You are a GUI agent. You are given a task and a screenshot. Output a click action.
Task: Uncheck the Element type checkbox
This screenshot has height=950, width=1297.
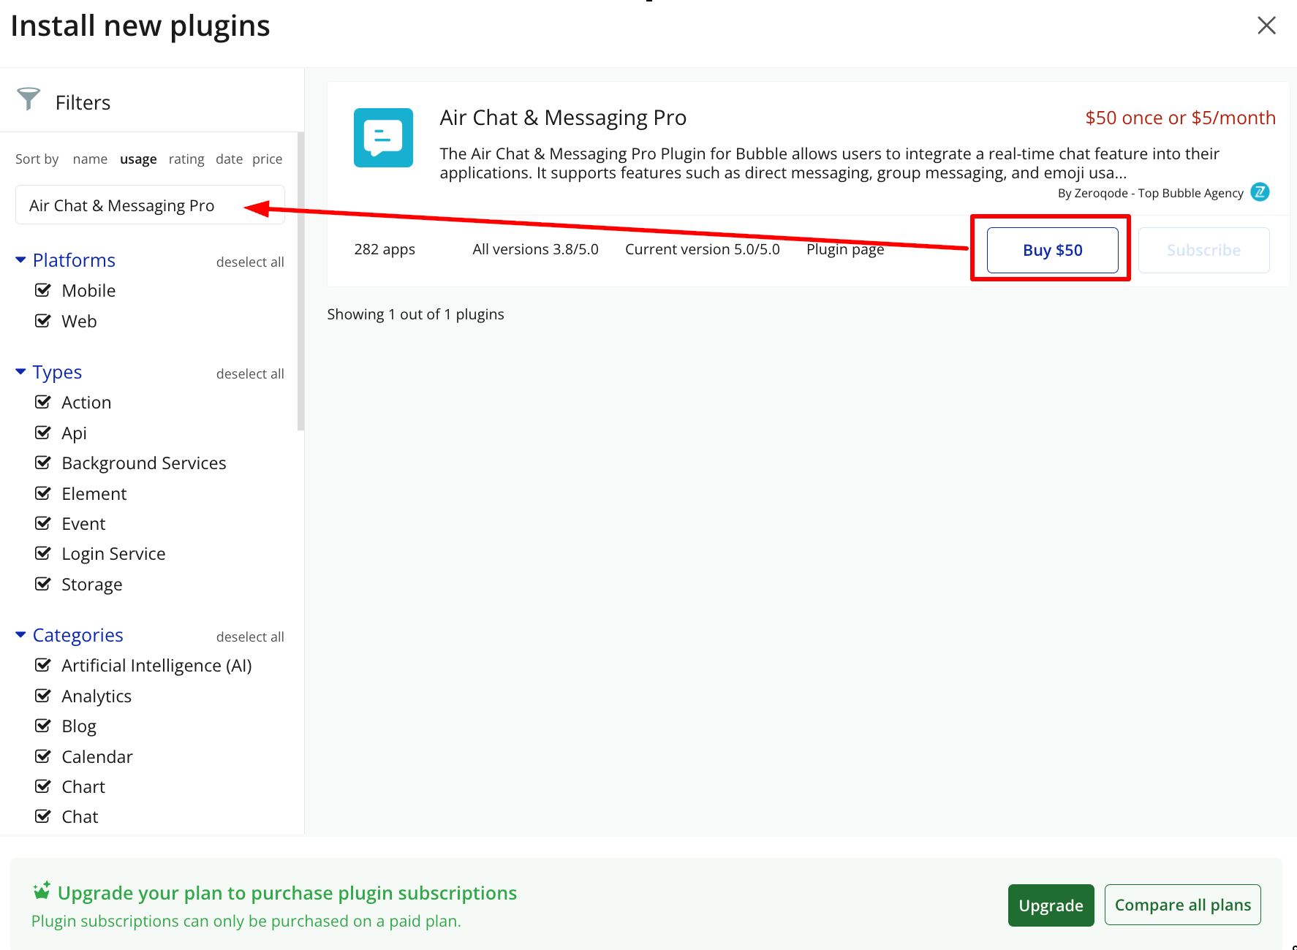point(43,493)
